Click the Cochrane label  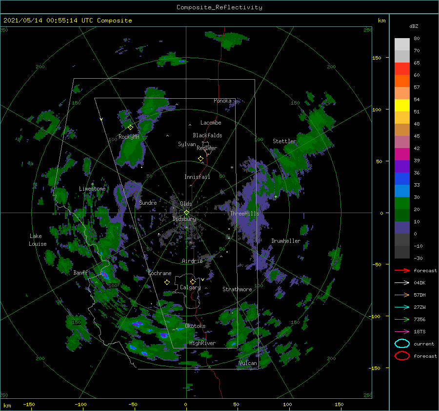[x=160, y=273]
